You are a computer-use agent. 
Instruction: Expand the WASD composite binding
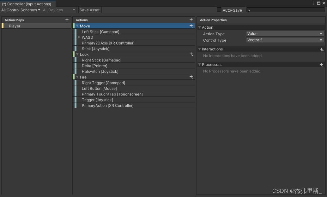click(79, 37)
